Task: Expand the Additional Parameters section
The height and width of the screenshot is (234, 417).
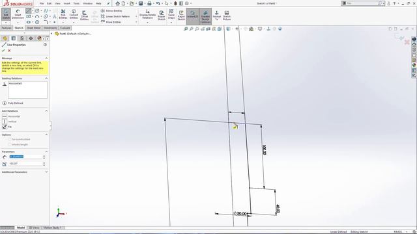Action: pyautogui.click(x=46, y=172)
